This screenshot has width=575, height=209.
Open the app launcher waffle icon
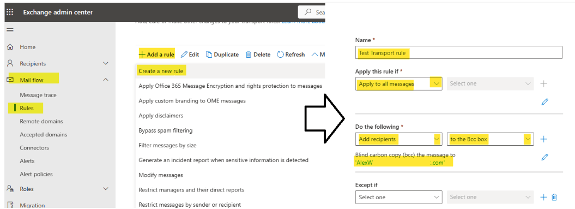(10, 12)
